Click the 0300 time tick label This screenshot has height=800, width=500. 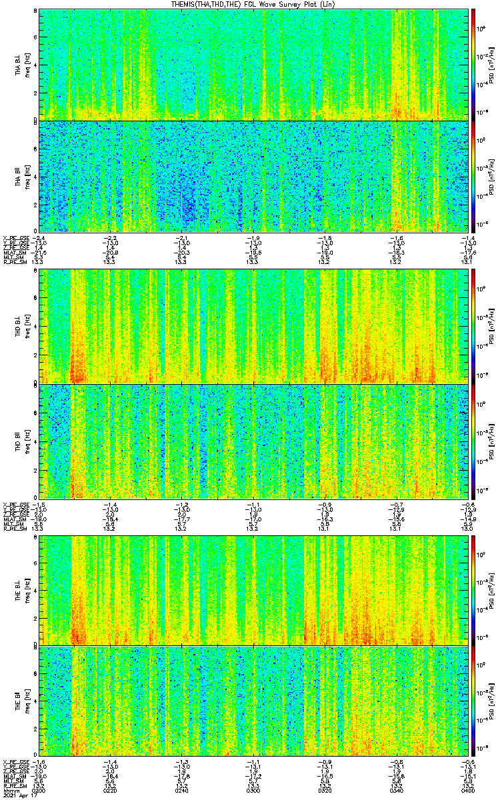coord(253,791)
